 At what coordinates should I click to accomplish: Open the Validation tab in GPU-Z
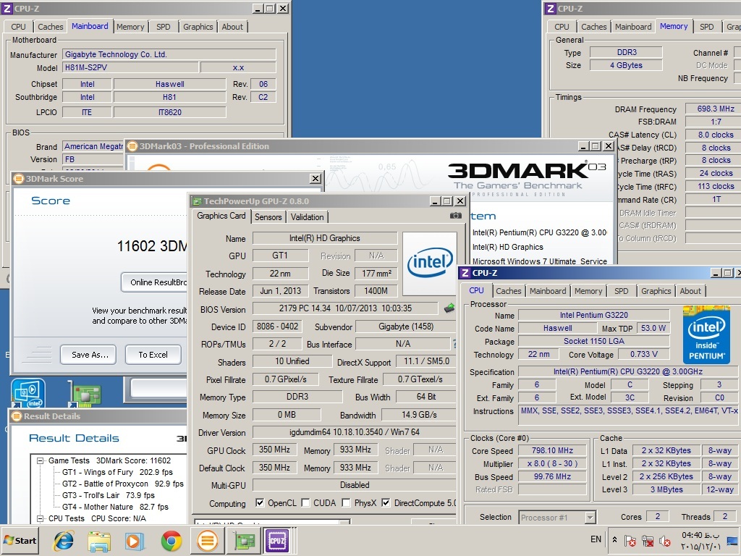point(307,217)
